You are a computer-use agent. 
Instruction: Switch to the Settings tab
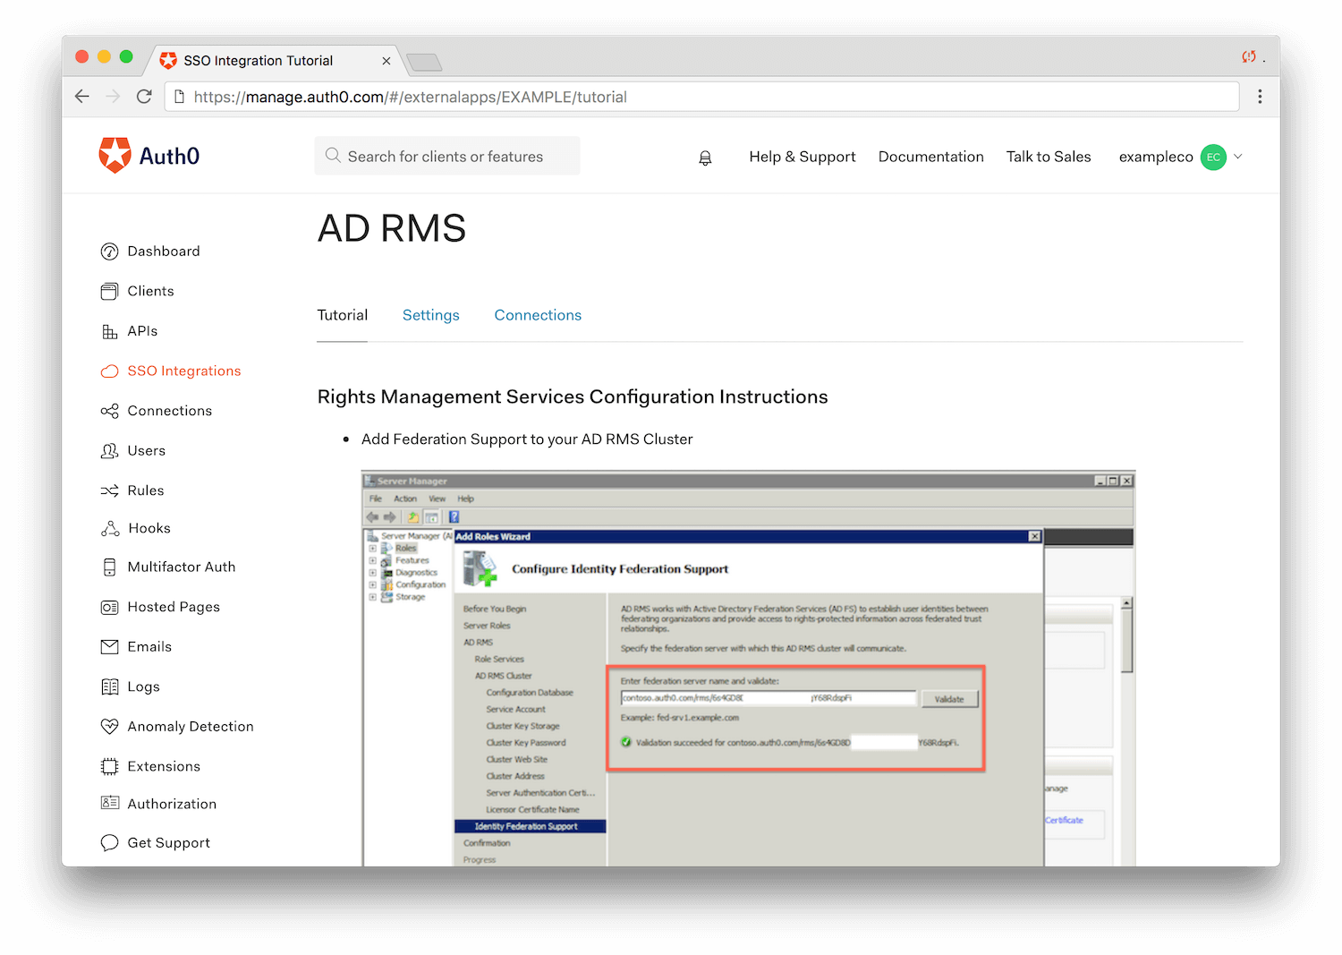tap(430, 315)
